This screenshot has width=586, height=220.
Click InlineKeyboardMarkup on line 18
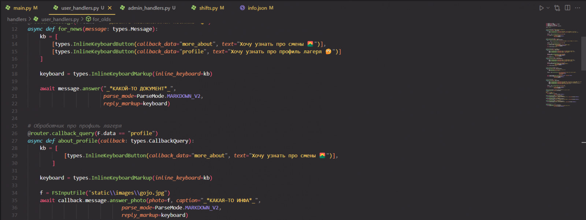click(x=122, y=74)
